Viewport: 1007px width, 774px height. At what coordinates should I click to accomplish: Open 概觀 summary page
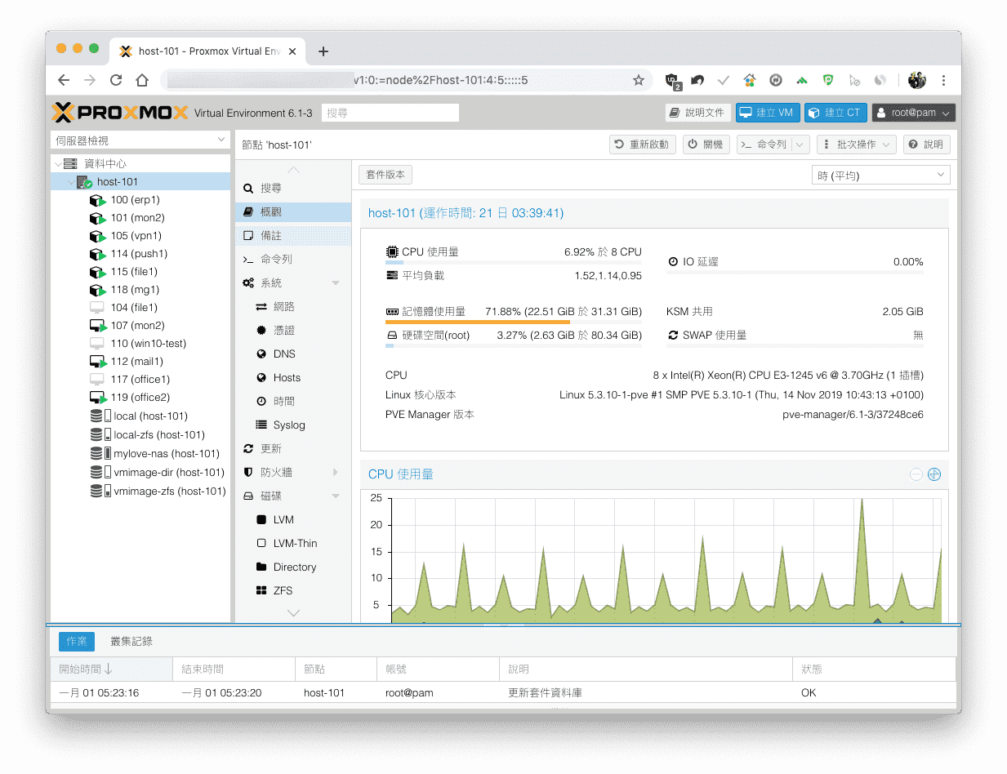pos(293,211)
